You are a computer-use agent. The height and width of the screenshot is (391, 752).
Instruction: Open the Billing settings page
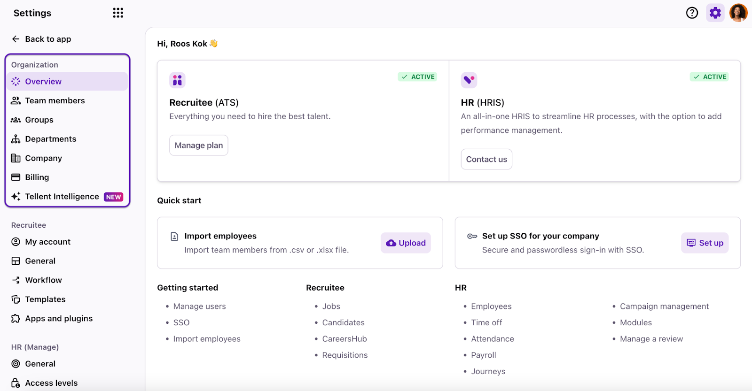(x=37, y=177)
